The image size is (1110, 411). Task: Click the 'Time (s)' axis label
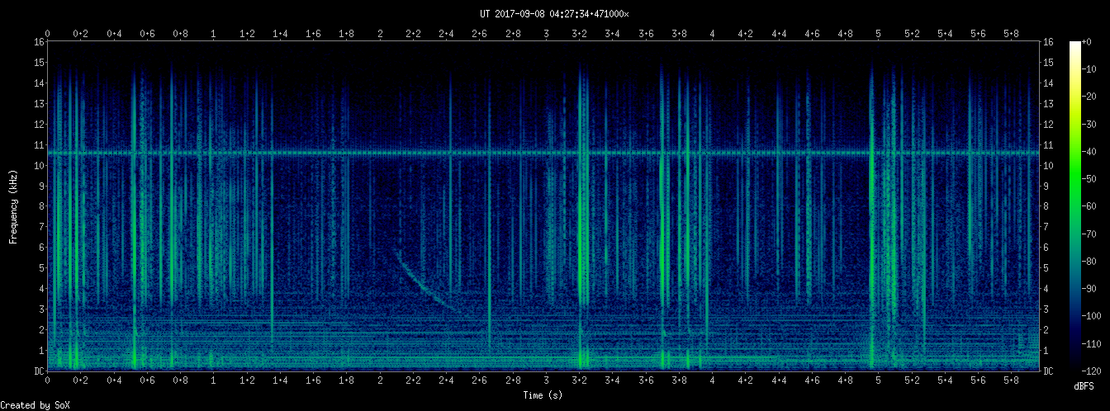coord(543,395)
